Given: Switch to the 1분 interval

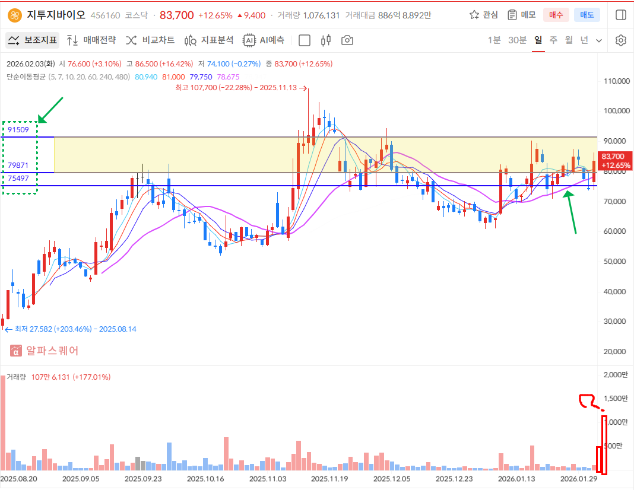Looking at the screenshot, I should 494,40.
